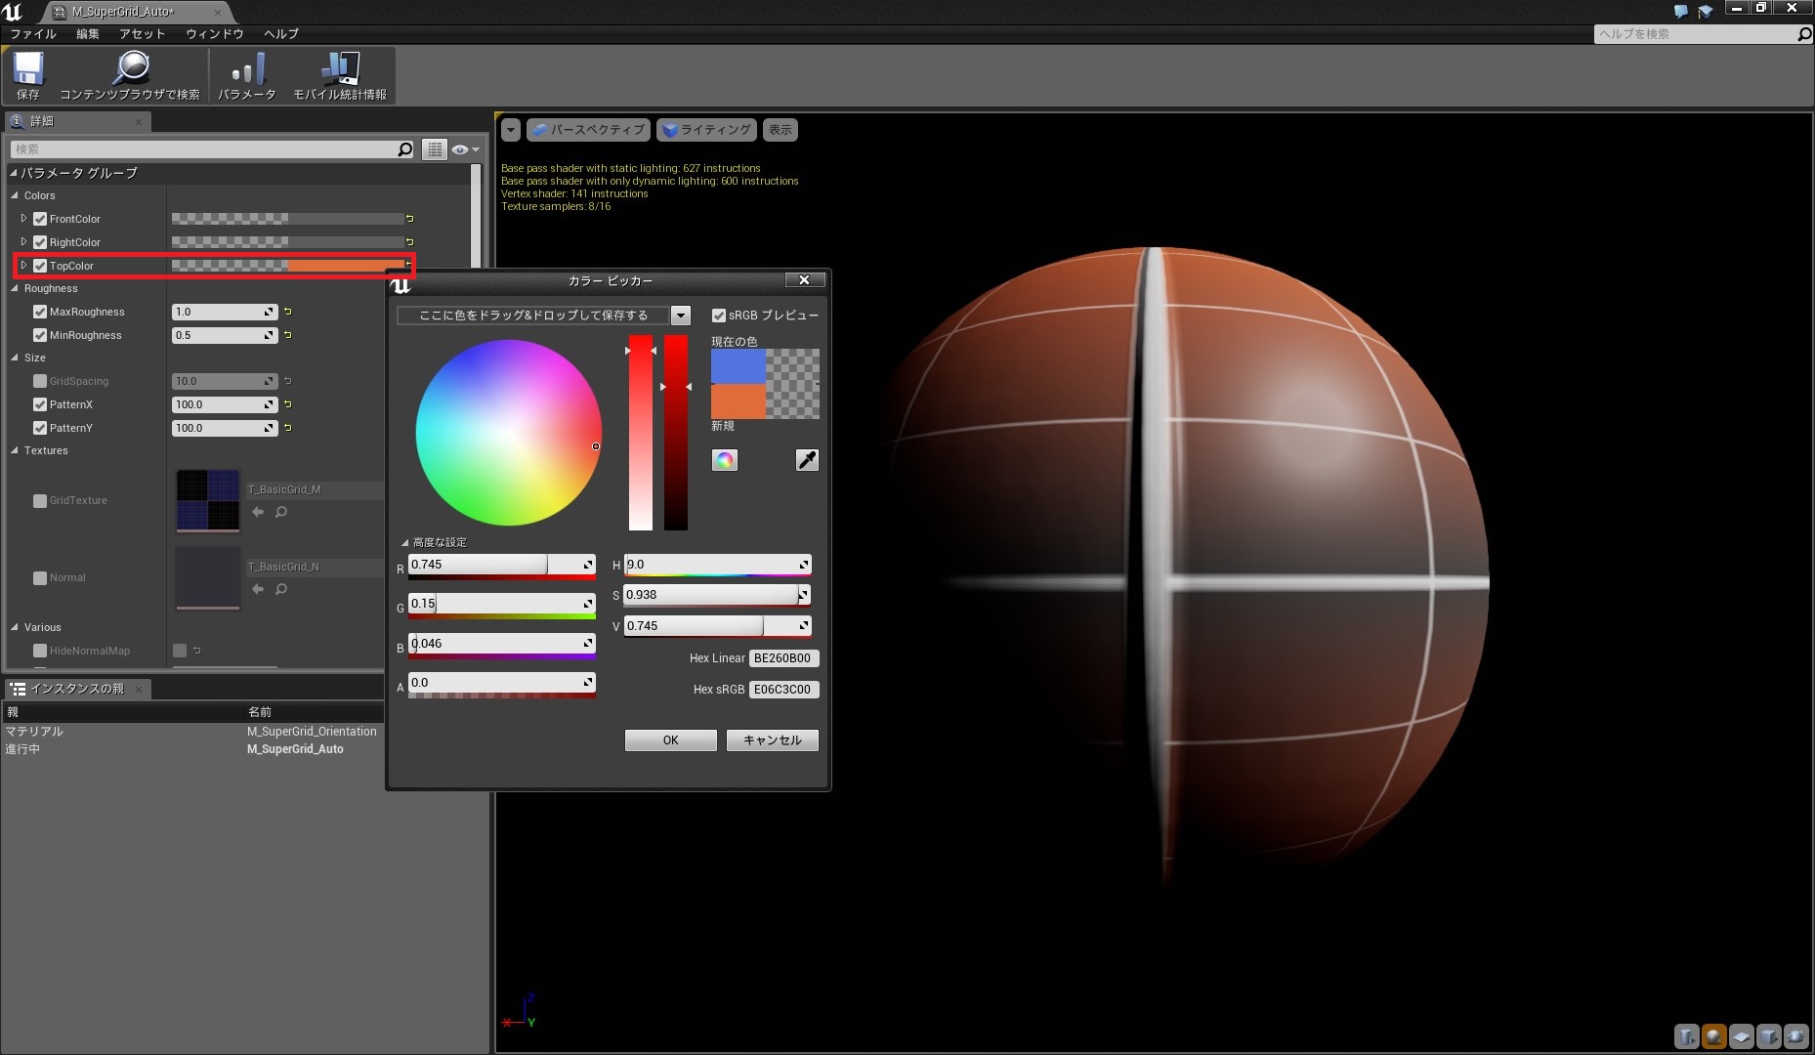The height and width of the screenshot is (1055, 1815).
Task: Toggle the RightColor checkbox
Action: (40, 242)
